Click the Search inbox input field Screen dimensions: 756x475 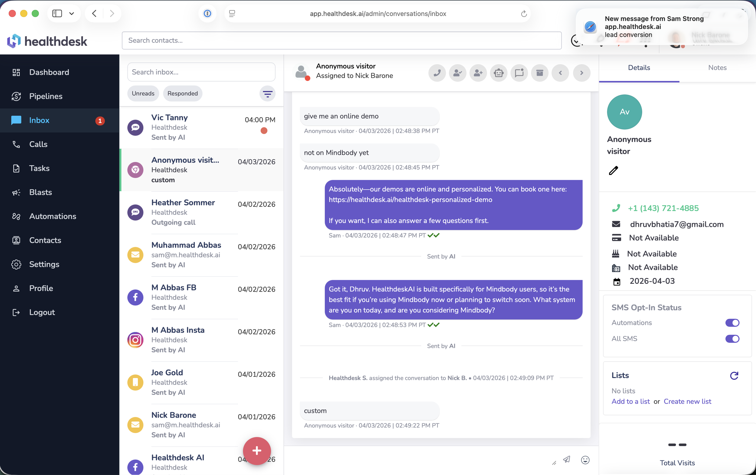pos(201,72)
